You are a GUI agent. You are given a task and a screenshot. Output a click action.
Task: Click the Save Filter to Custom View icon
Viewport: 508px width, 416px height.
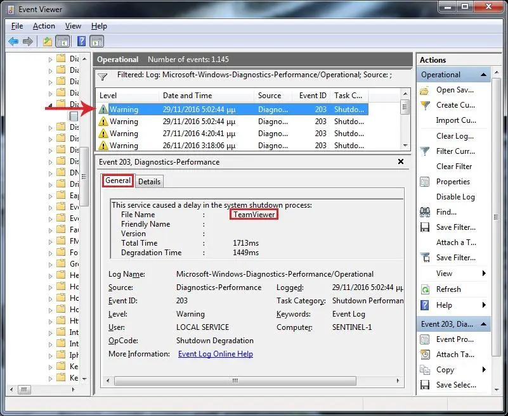(425, 258)
